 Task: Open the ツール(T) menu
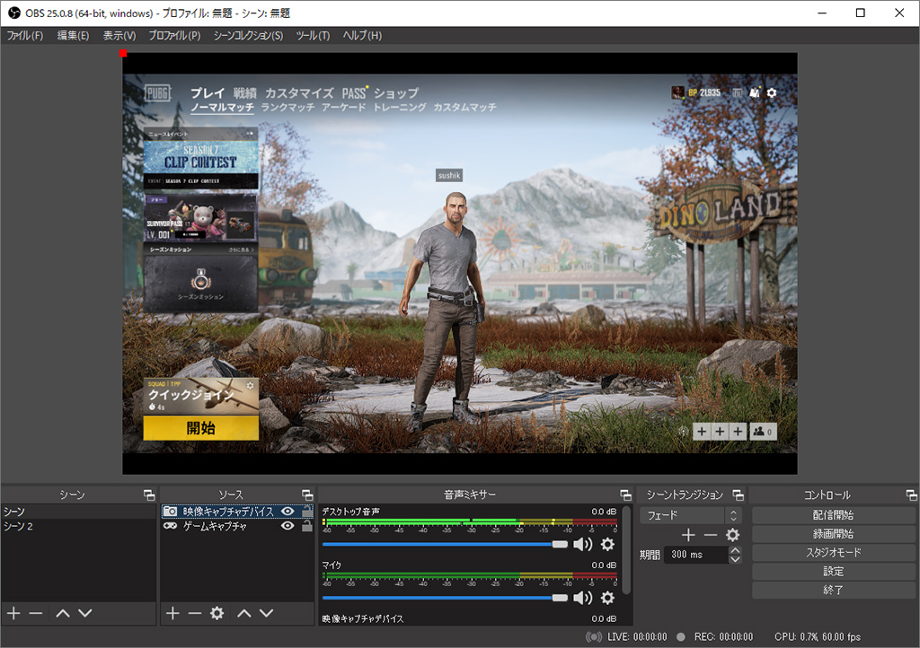313,36
